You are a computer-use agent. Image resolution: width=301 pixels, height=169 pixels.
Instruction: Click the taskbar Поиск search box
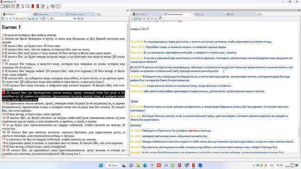(113, 165)
